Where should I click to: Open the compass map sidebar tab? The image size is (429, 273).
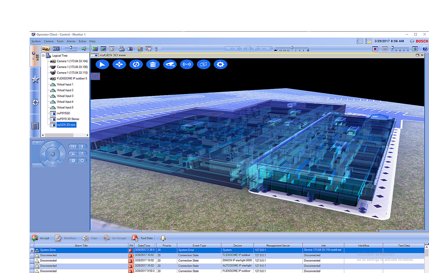[35, 102]
